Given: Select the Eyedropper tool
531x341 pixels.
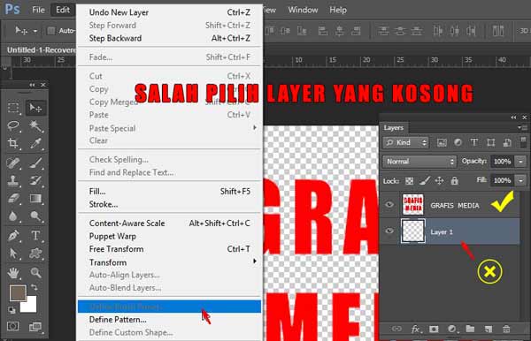Looking at the screenshot, I should pyautogui.click(x=35, y=143).
